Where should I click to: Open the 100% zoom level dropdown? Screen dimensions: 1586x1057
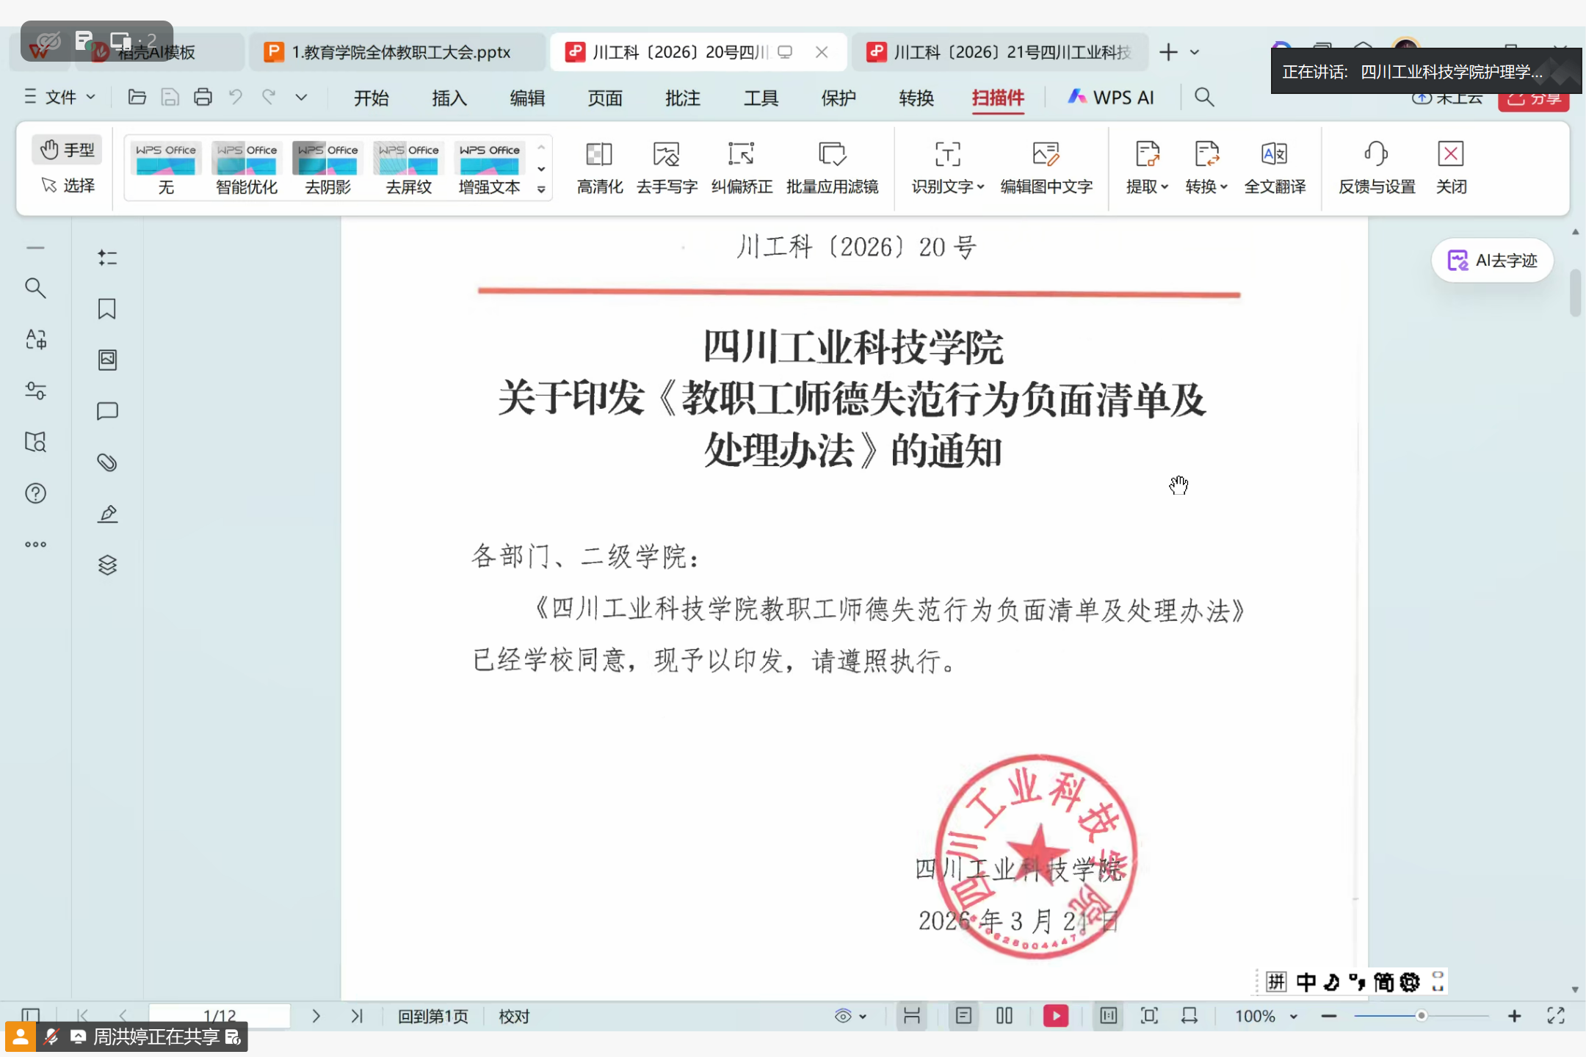coord(1294,1017)
